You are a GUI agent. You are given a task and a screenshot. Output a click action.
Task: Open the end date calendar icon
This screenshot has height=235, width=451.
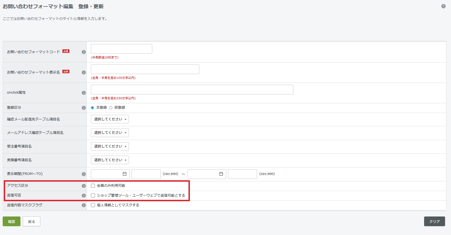coord(221,174)
